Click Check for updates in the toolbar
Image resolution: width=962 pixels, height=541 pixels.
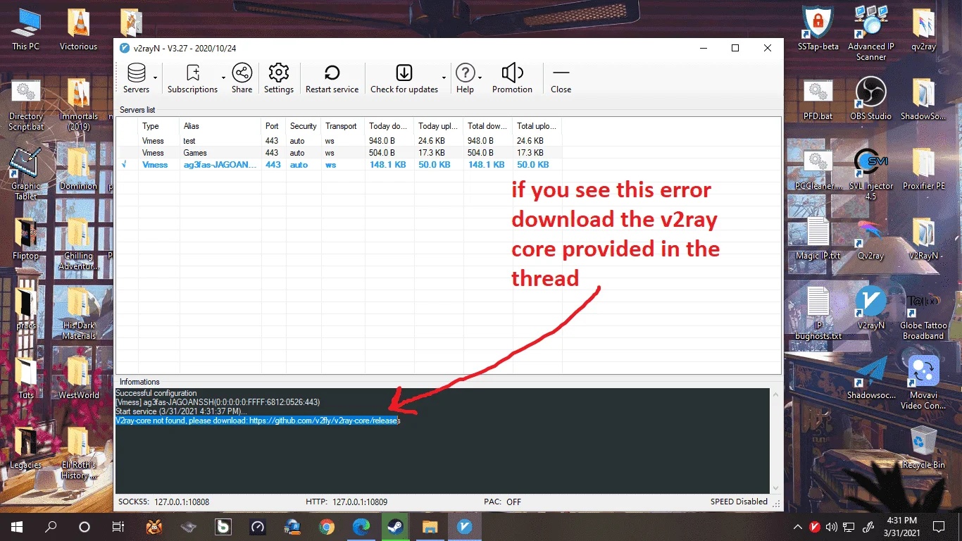(x=404, y=78)
